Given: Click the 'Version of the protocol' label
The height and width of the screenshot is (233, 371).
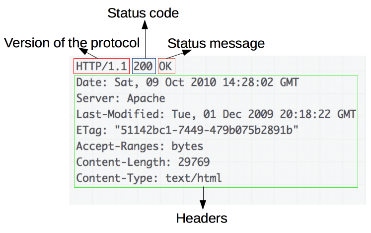Looking at the screenshot, I should point(72,43).
